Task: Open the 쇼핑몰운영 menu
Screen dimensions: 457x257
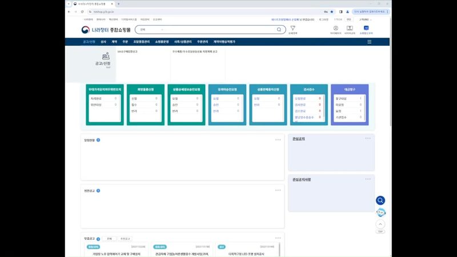Action: (162, 42)
